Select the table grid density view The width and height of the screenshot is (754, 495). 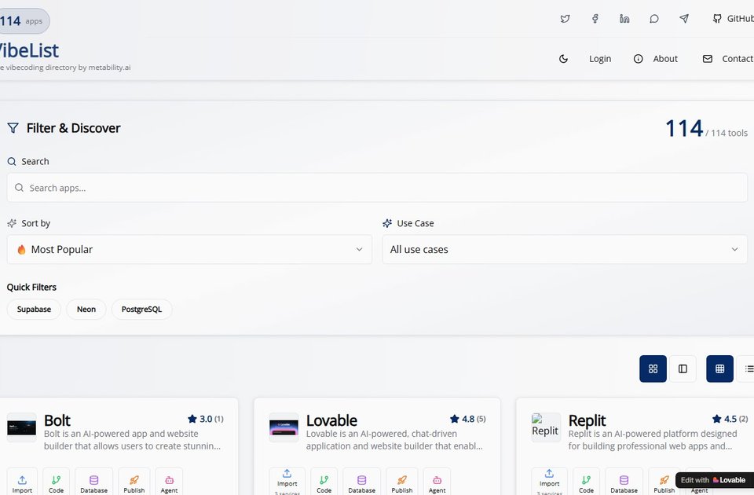(x=719, y=369)
